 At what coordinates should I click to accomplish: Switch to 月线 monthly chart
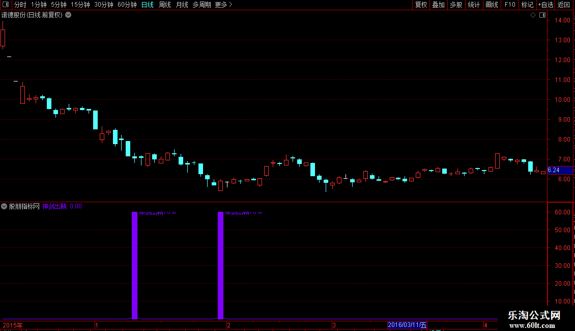(182, 5)
